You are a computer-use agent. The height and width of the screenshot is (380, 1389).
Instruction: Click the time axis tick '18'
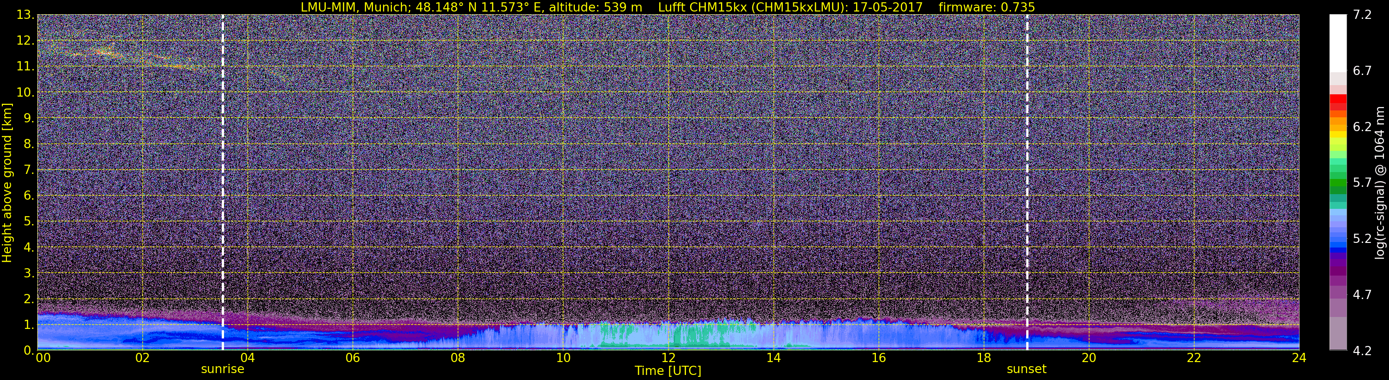tap(983, 358)
